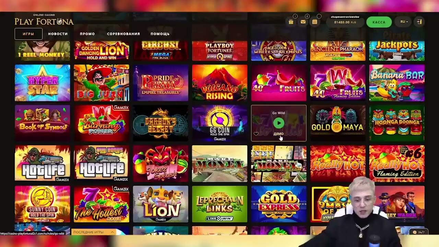Viewport: 439px width, 247px height.
Task: Open the Новости menu item
Action: [58, 34]
